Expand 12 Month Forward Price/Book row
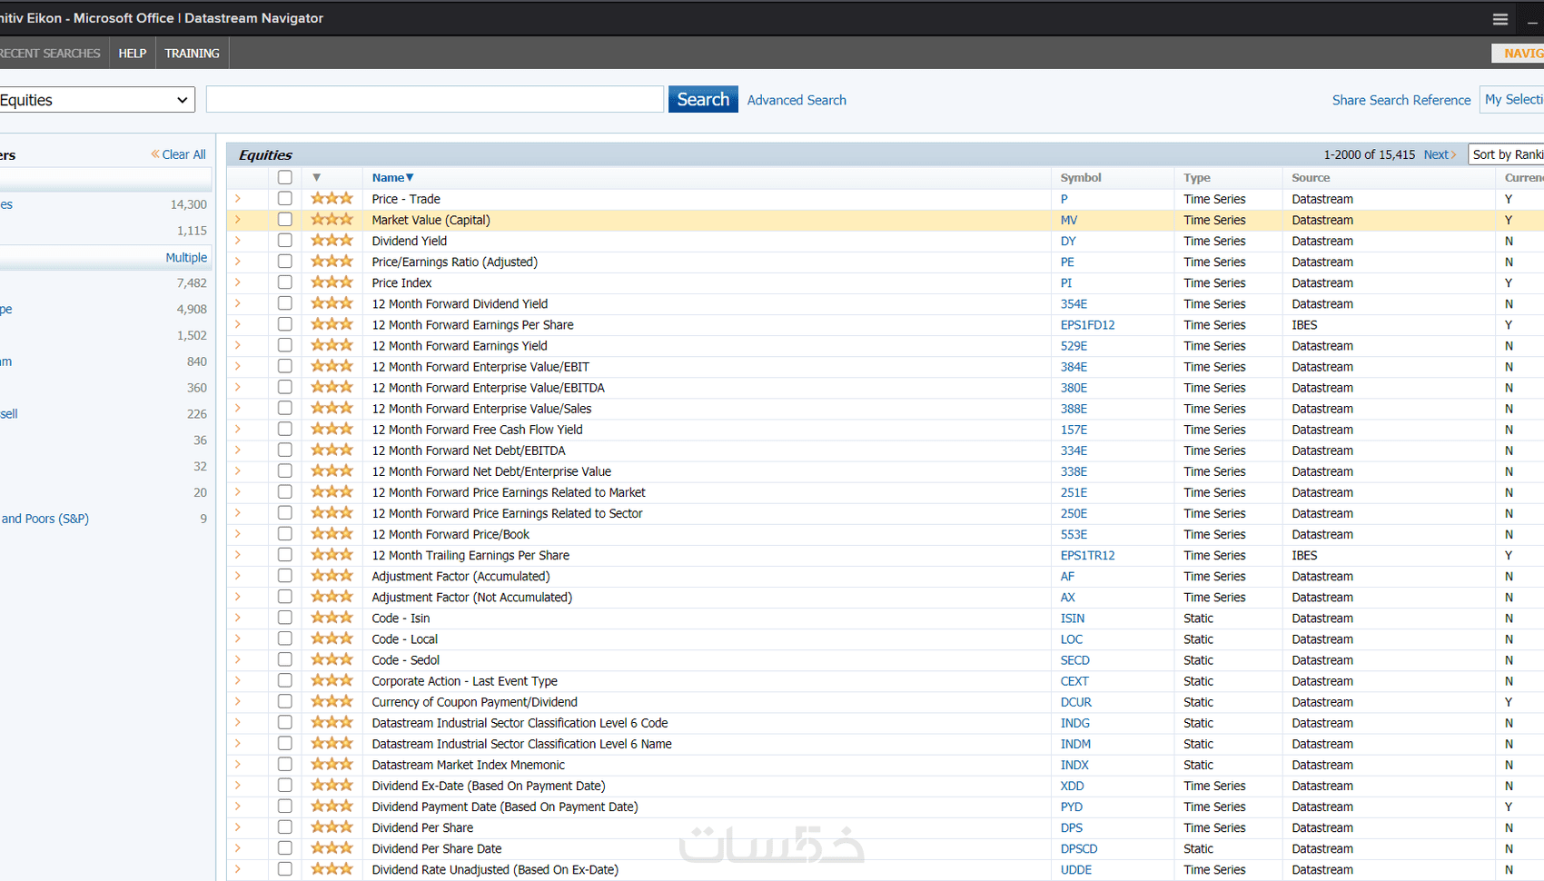This screenshot has width=1544, height=881. (x=238, y=533)
